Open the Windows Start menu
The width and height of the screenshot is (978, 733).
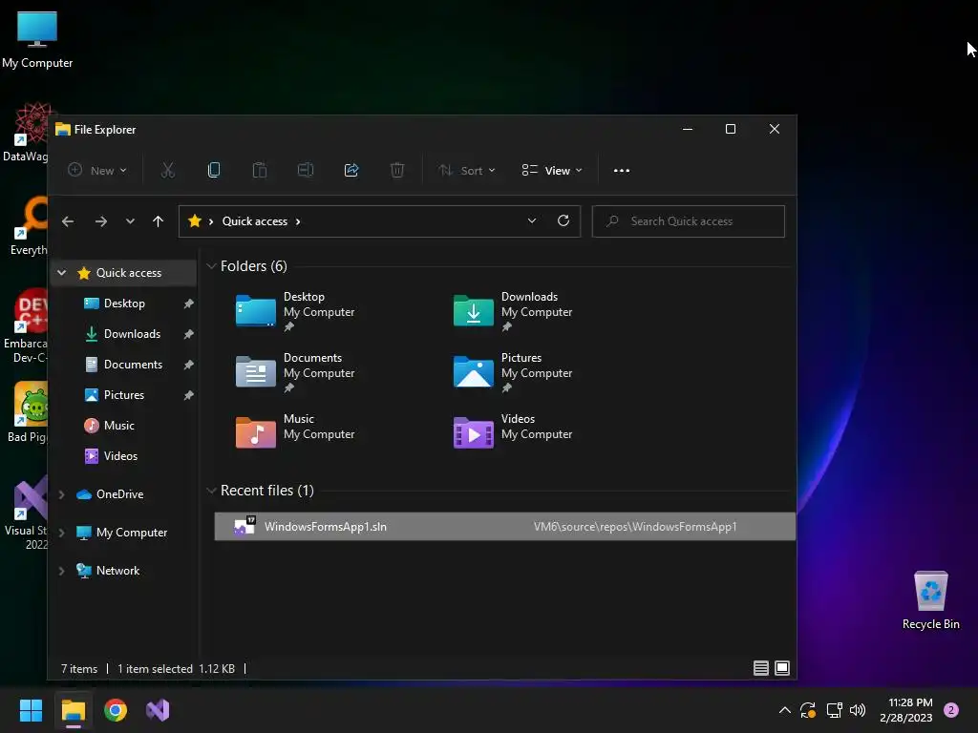point(31,710)
